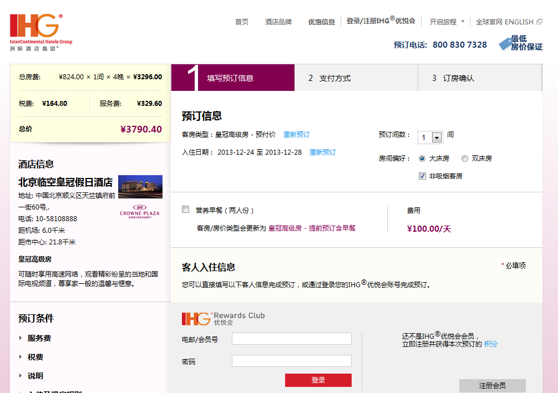
Task: Click 重新预订 link next to room type
Action: (x=297, y=135)
